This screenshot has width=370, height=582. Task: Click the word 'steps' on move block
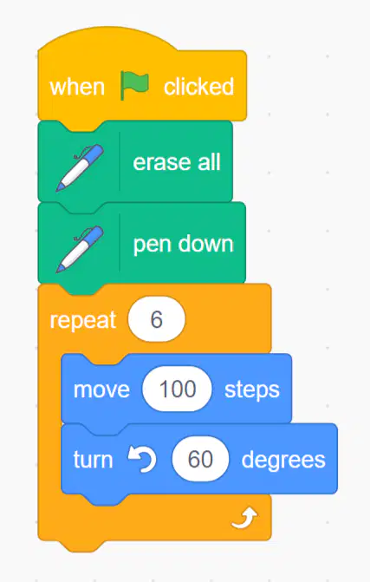click(x=252, y=390)
